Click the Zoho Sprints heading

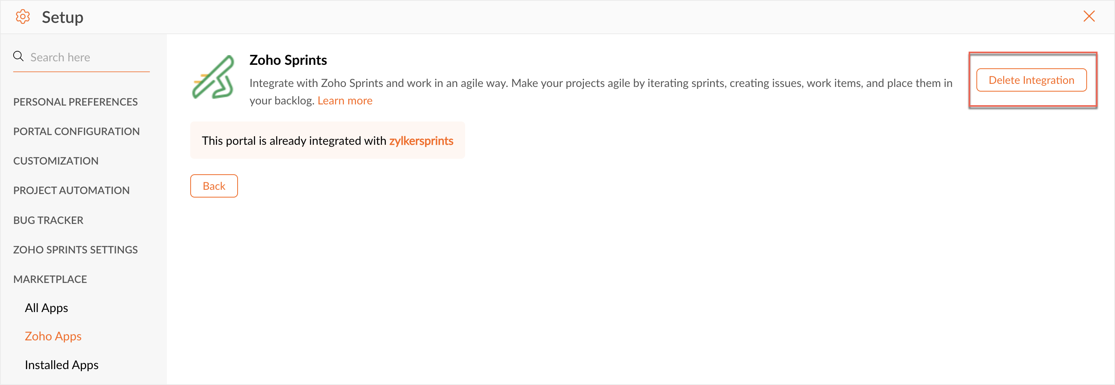pos(288,60)
